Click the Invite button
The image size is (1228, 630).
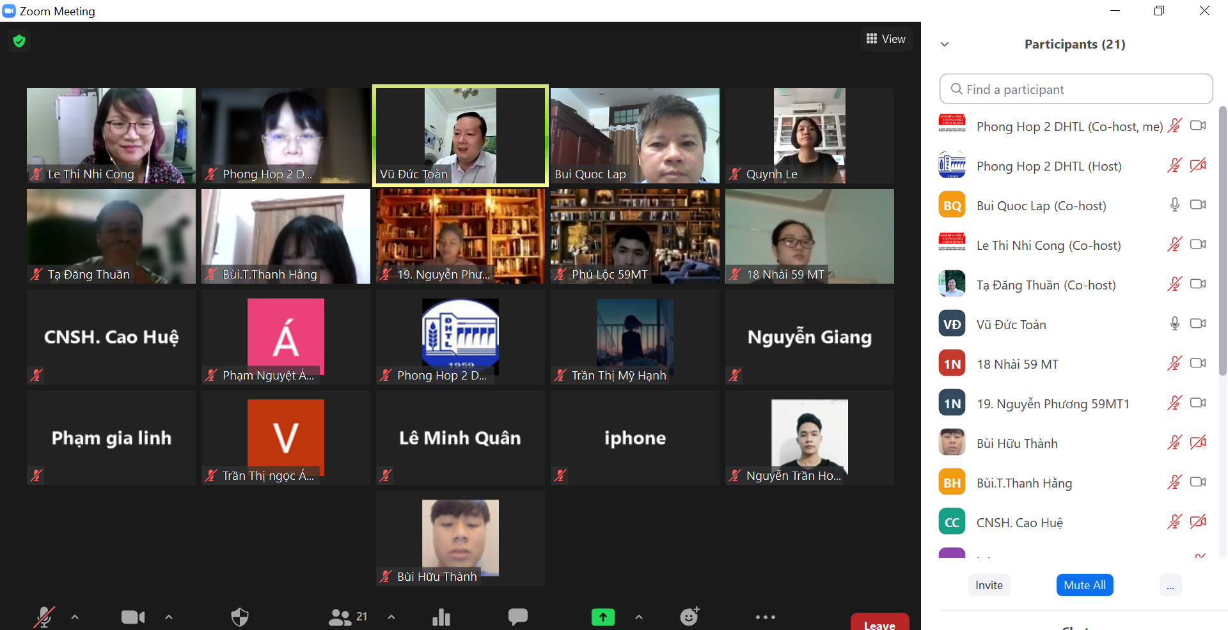click(x=989, y=585)
